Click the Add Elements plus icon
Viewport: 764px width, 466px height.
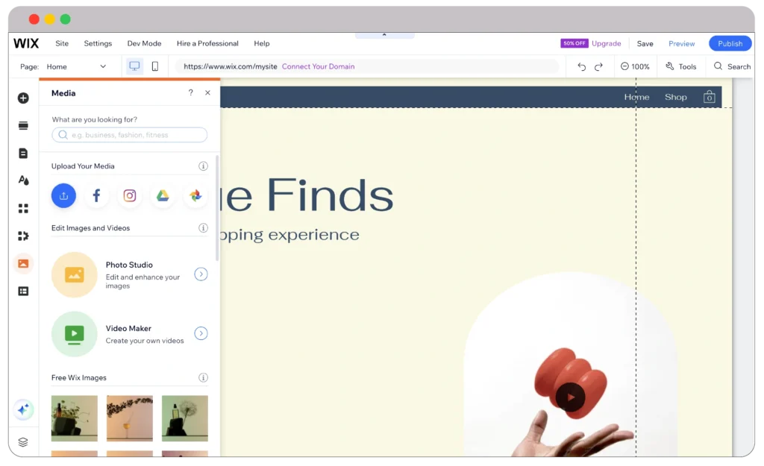[x=23, y=98]
